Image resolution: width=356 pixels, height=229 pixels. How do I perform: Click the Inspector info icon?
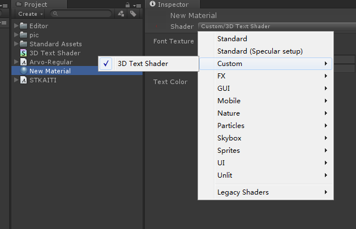coord(153,4)
